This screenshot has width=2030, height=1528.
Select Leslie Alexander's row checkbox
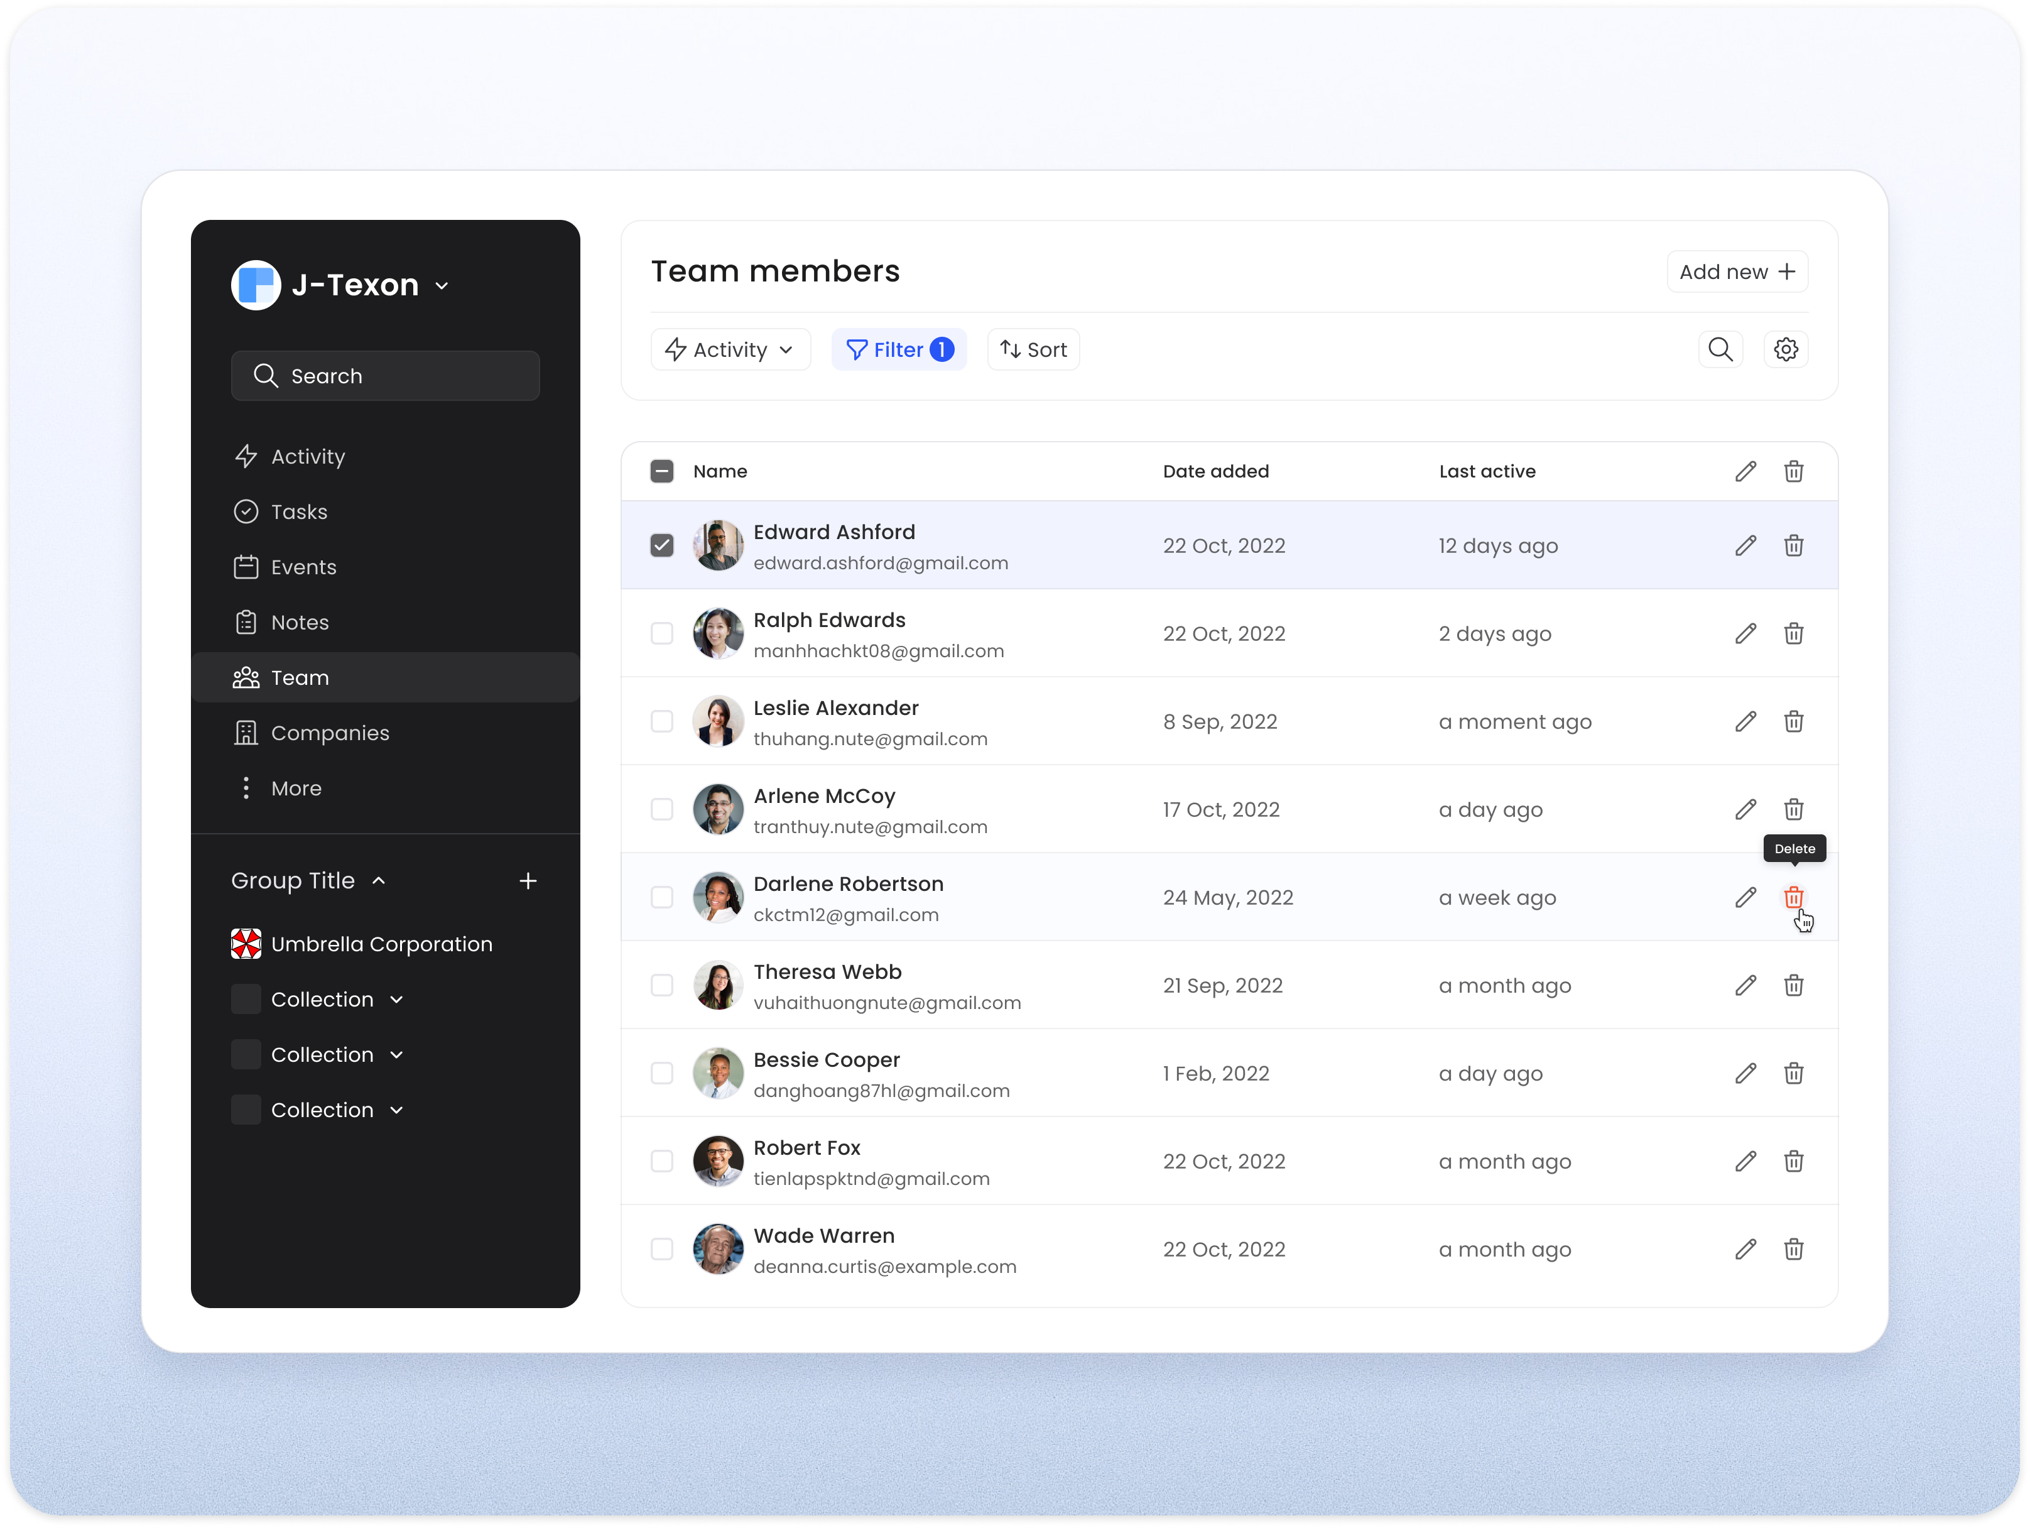tap(661, 721)
